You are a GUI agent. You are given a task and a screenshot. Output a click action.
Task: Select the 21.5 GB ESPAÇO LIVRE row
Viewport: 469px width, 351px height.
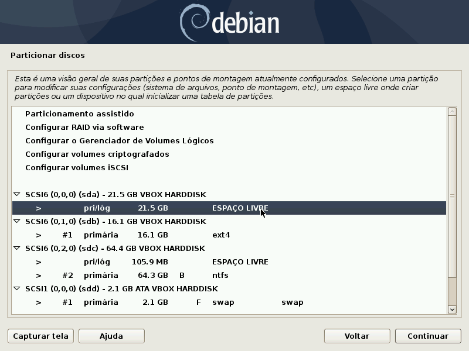click(x=229, y=208)
